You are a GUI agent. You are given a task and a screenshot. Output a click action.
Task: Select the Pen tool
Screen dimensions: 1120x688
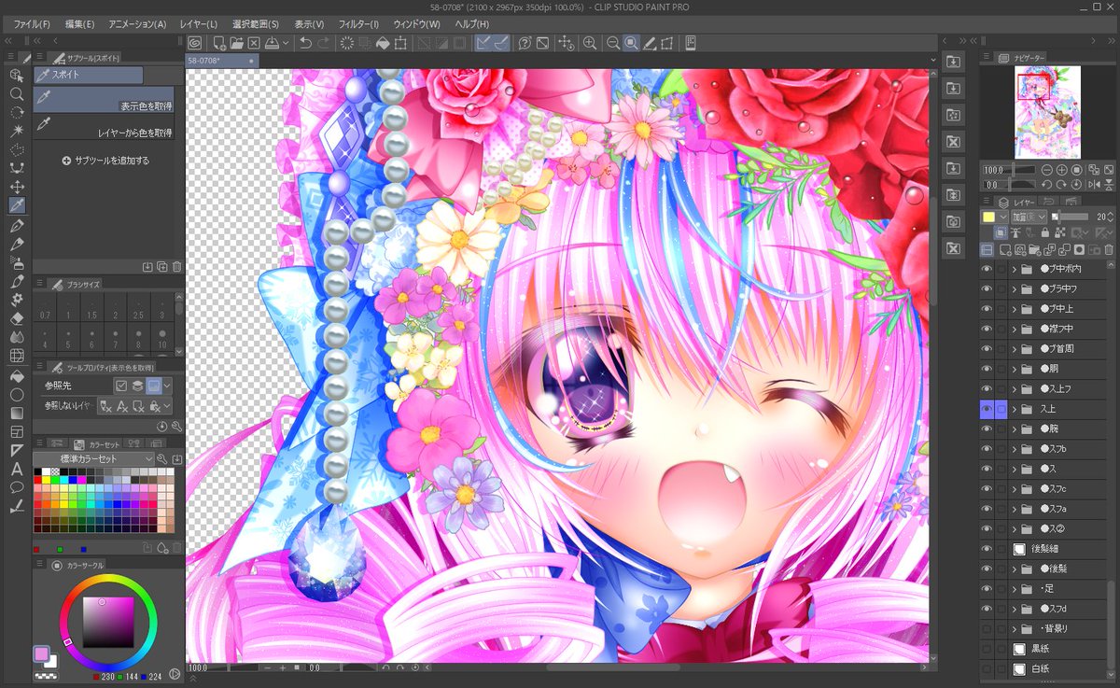(16, 226)
